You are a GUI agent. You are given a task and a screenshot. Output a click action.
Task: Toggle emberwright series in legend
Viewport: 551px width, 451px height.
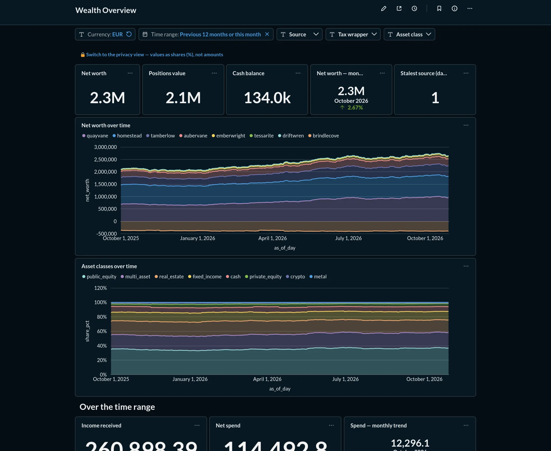228,136
